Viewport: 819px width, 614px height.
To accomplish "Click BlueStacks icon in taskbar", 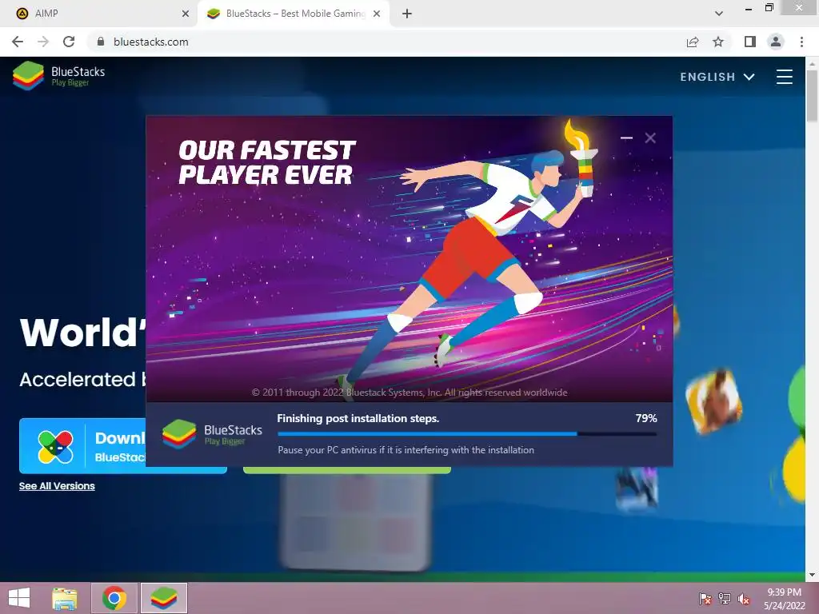I will point(163,598).
